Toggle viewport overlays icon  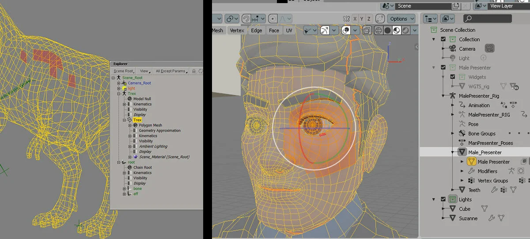(x=346, y=30)
